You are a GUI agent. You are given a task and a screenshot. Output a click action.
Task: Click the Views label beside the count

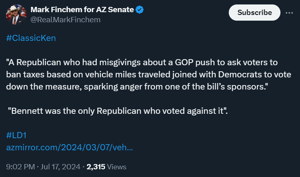pyautogui.click(x=117, y=167)
